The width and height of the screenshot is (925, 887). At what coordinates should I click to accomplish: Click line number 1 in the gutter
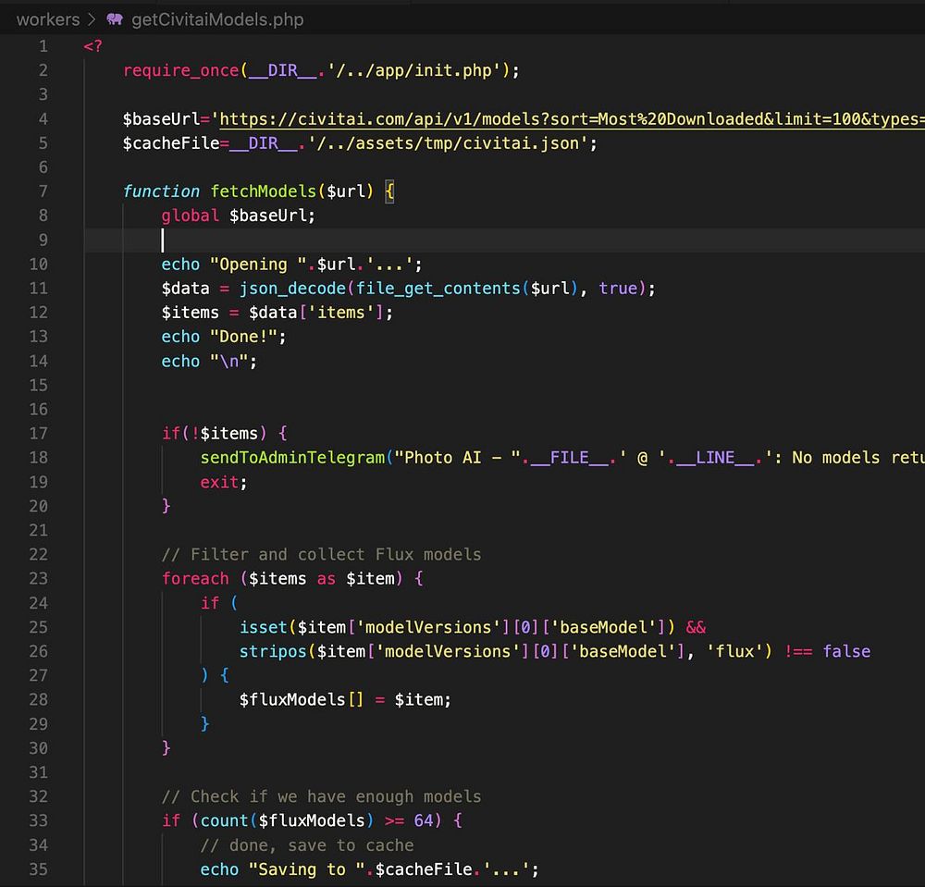(43, 46)
